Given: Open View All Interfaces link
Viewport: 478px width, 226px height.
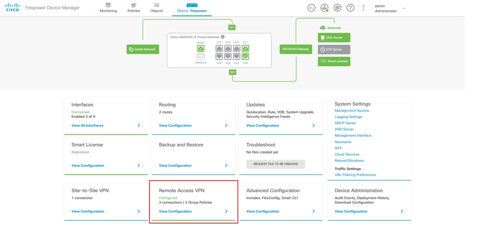Looking at the screenshot, I should point(87,125).
